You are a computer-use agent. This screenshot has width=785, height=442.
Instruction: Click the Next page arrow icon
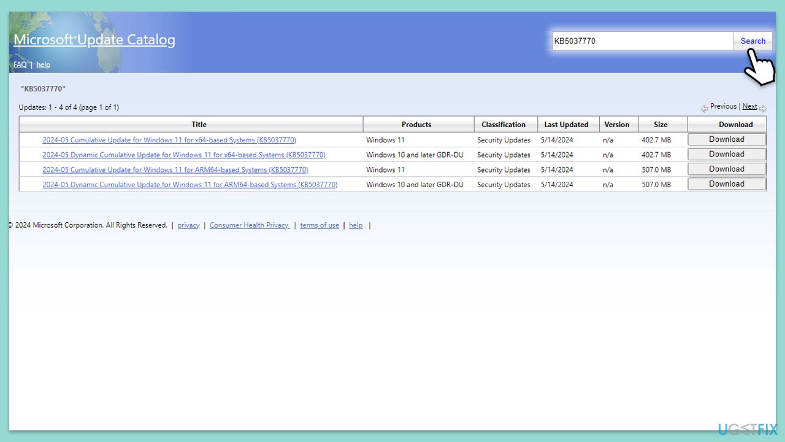pos(763,109)
